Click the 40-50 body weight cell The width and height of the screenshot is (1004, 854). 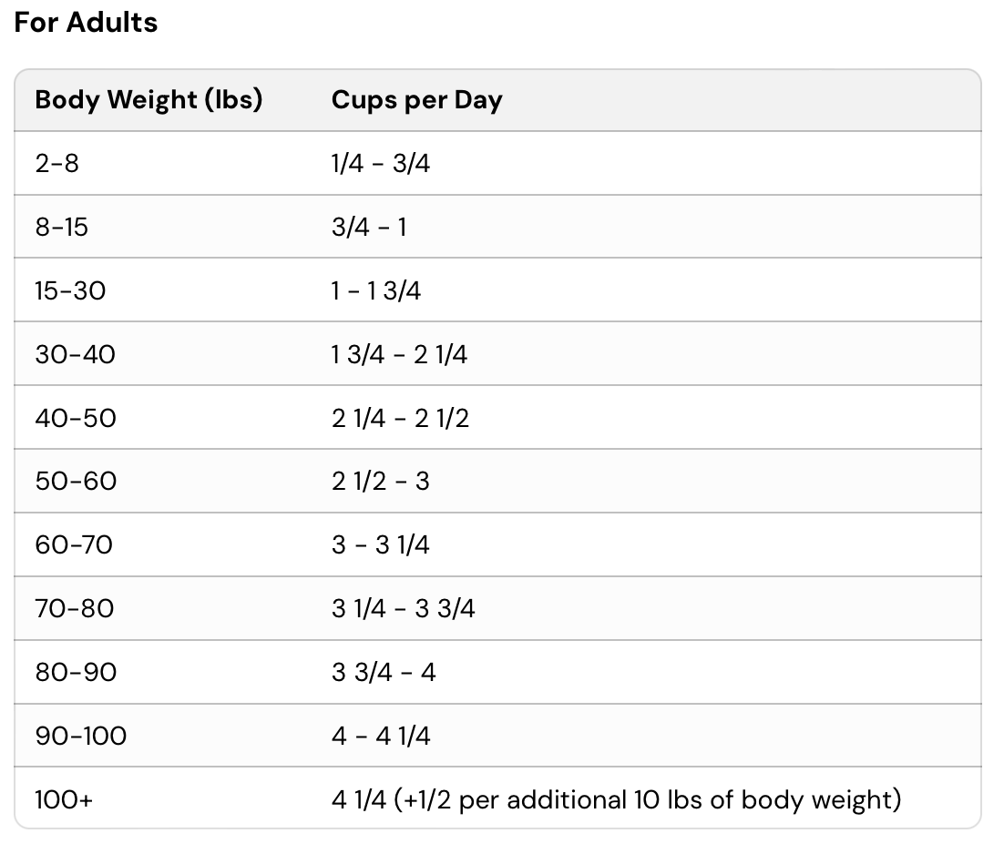(x=76, y=418)
